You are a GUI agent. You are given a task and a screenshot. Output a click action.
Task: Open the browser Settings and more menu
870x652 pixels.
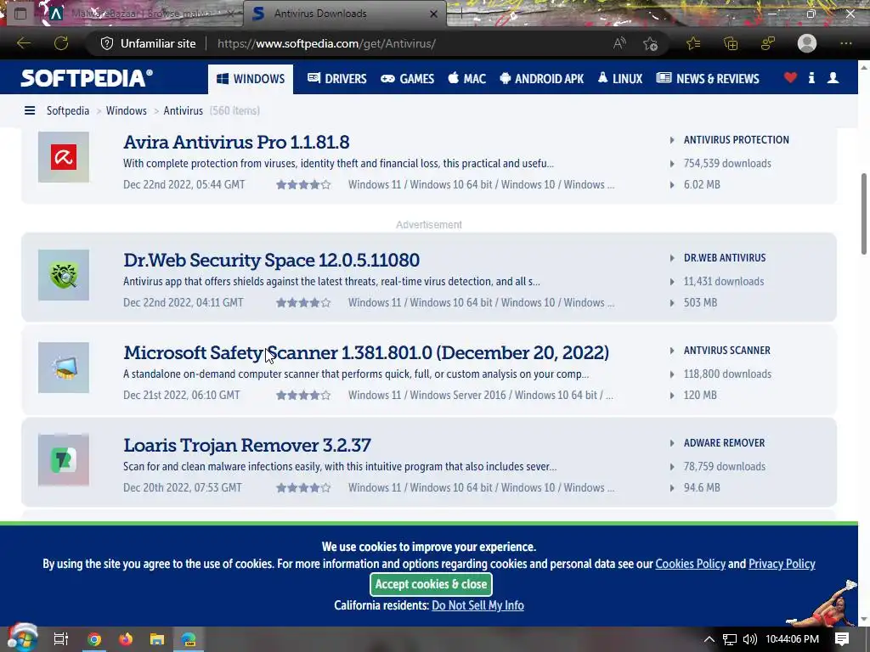pos(845,43)
